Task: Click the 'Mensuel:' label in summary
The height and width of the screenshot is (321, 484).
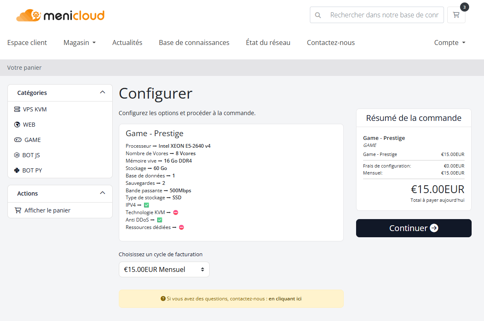Action: (373, 173)
